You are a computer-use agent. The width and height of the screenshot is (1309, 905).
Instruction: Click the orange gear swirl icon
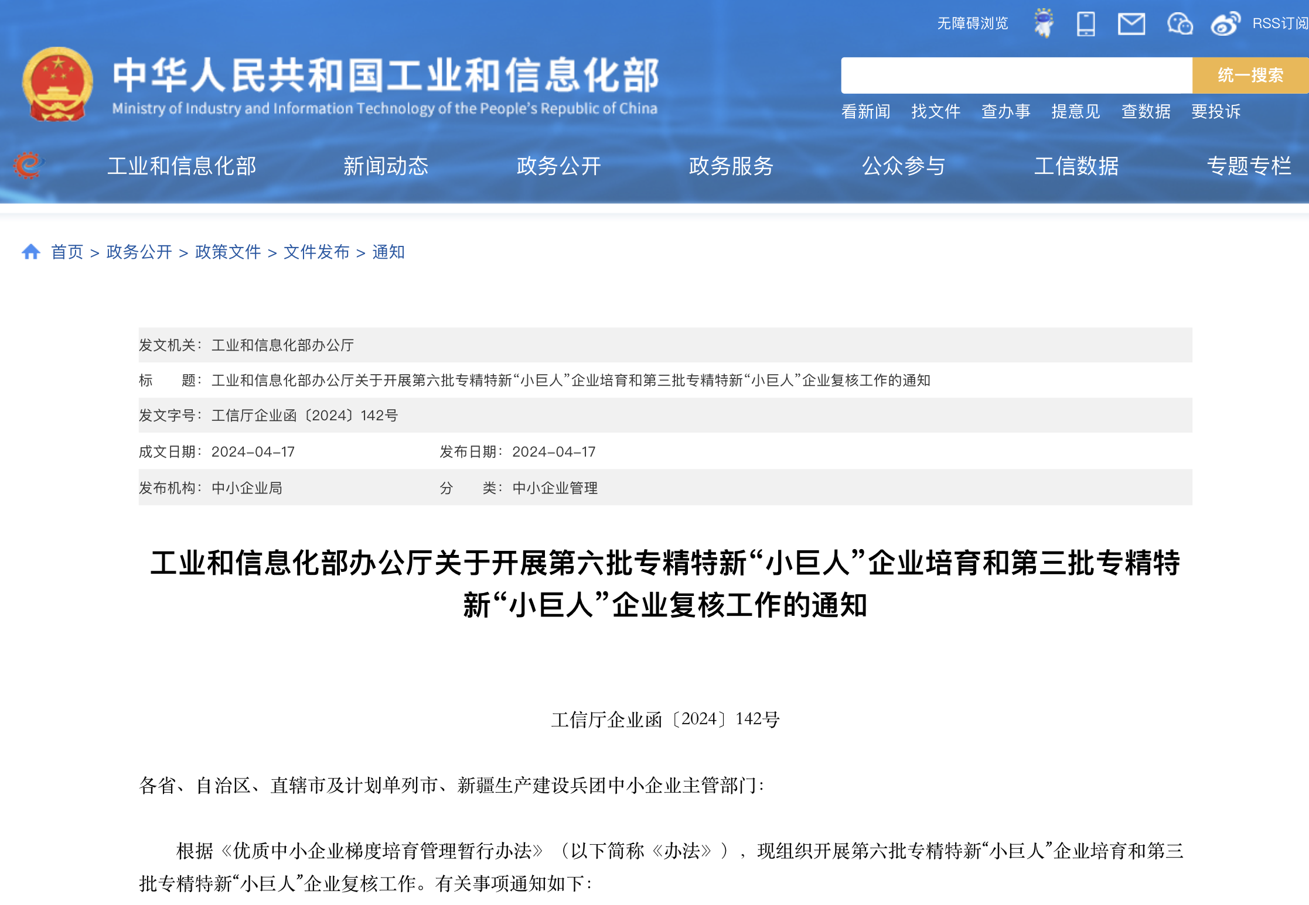29,166
